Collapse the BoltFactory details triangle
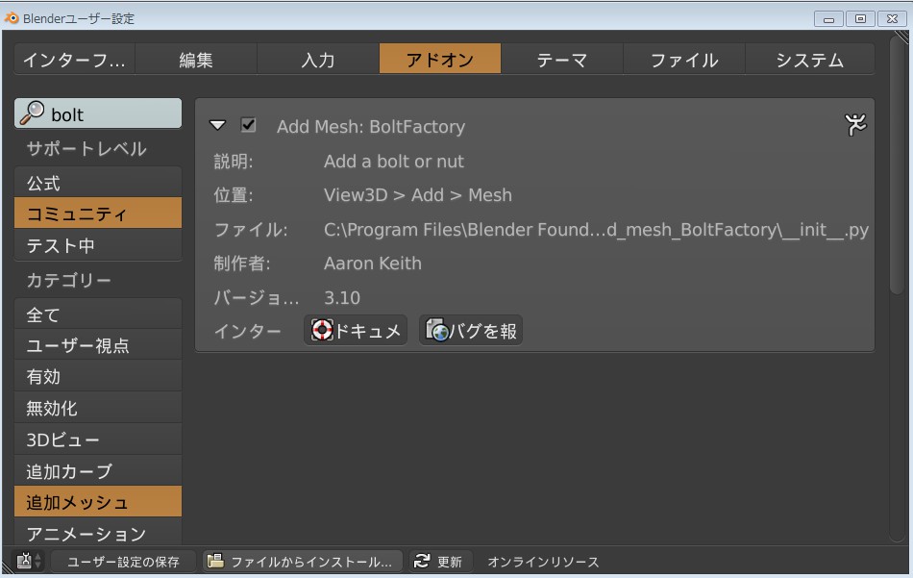Image resolution: width=913 pixels, height=578 pixels. point(218,125)
